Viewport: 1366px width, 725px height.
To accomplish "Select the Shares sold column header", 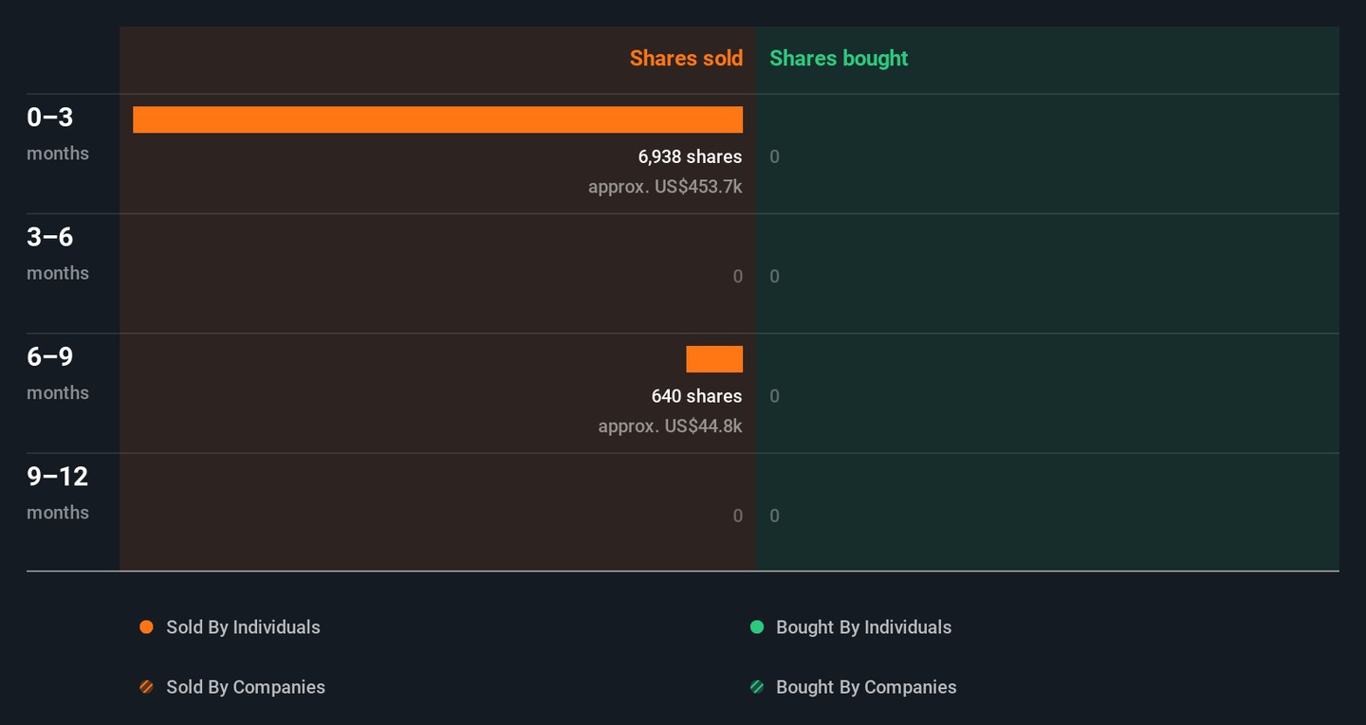I will pyautogui.click(x=686, y=59).
